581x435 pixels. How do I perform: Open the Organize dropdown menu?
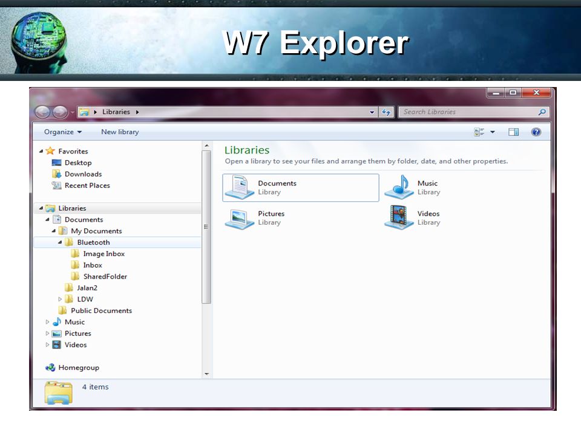coord(62,132)
